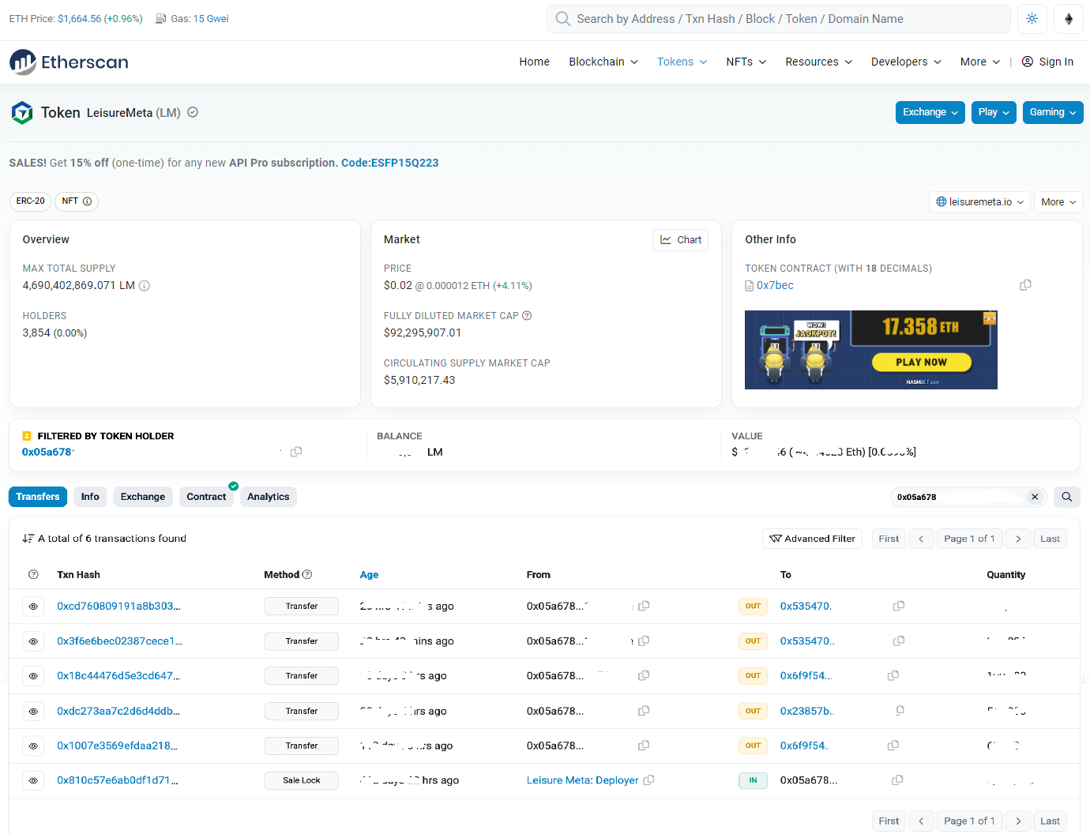Screen dimensions: 1090x838
Task: Click the info icon beside max total supply
Action: [x=145, y=286]
